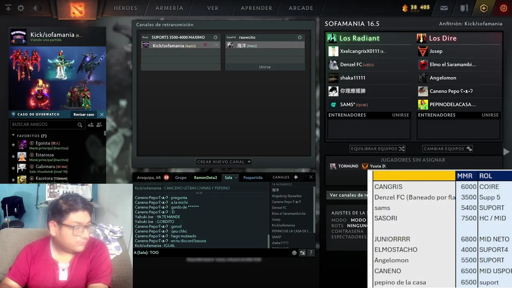The height and width of the screenshot is (288, 512).
Task: Open the emoticon picker in chat
Action: coord(294,253)
